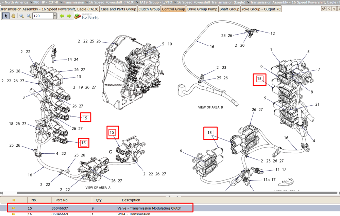Follow the 380 HP - C3T4f breadcrumb link

coord(46,2)
